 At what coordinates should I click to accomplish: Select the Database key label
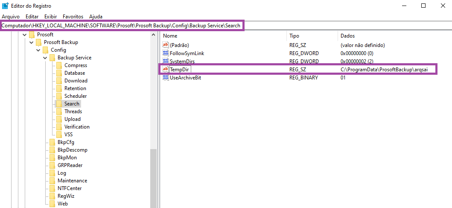point(75,73)
